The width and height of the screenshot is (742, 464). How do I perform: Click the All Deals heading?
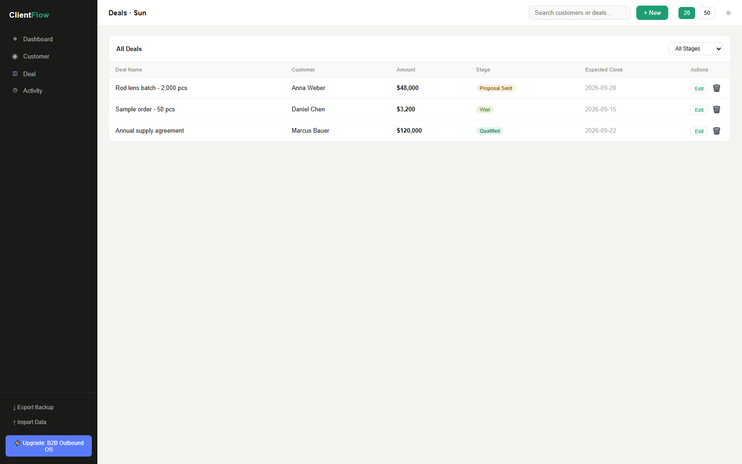click(129, 49)
